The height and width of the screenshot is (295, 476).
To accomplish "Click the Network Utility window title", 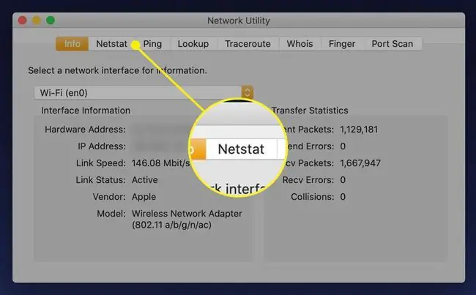I will (x=238, y=20).
